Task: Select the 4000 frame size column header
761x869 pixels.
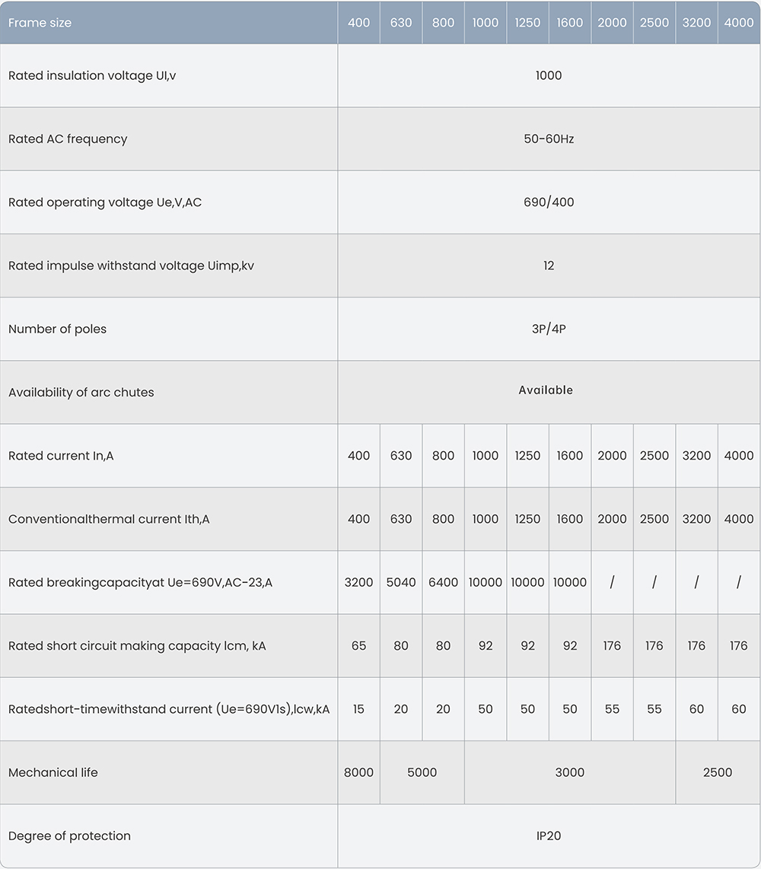Action: (738, 23)
